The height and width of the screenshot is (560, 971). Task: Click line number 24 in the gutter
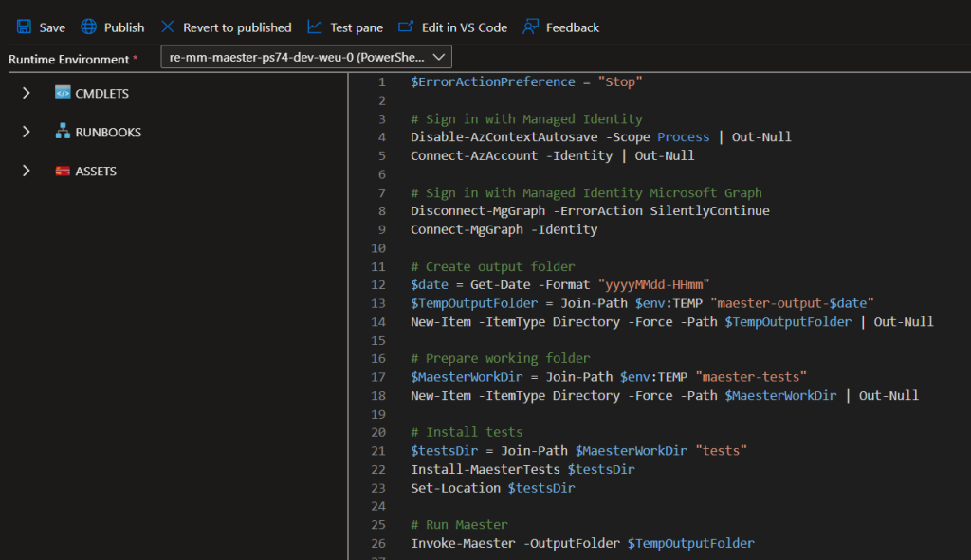[378, 506]
